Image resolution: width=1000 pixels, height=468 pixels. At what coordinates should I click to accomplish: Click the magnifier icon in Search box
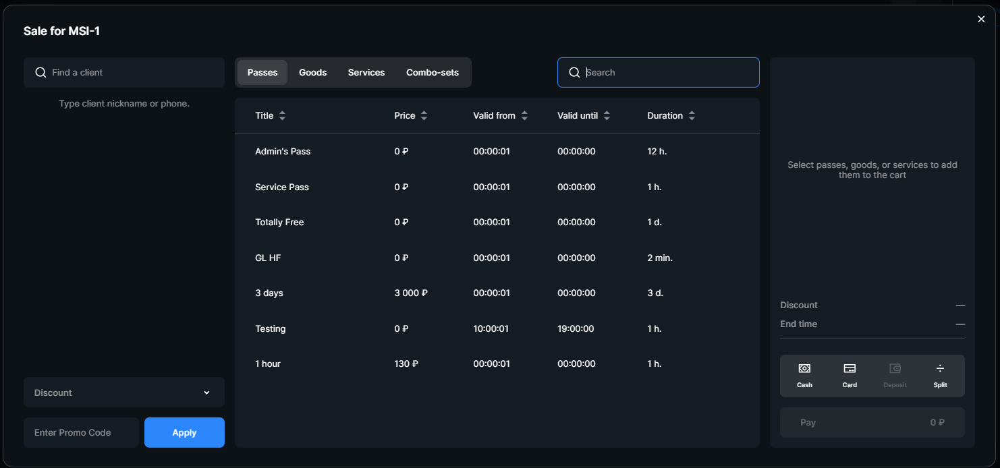(x=574, y=72)
